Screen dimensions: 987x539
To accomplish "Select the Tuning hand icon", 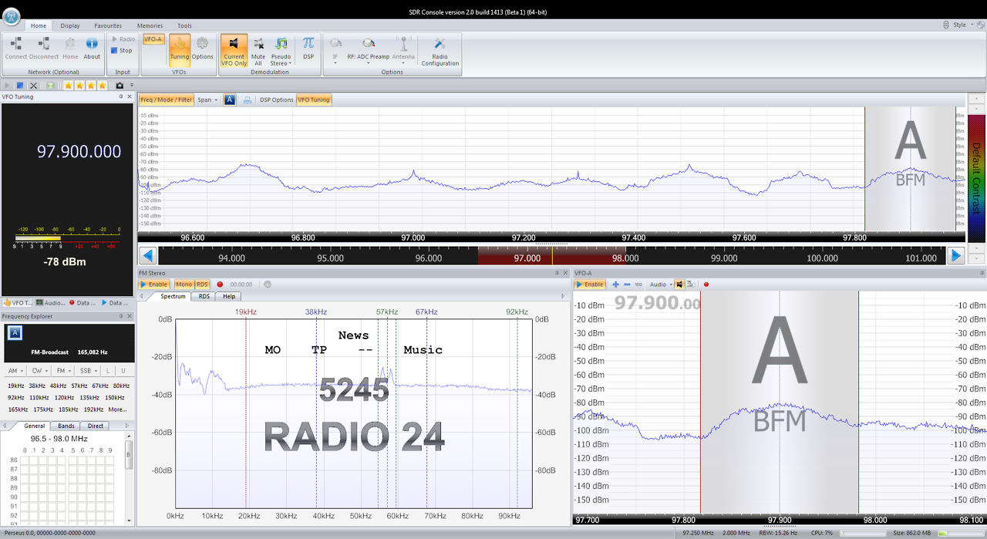I will pos(180,49).
